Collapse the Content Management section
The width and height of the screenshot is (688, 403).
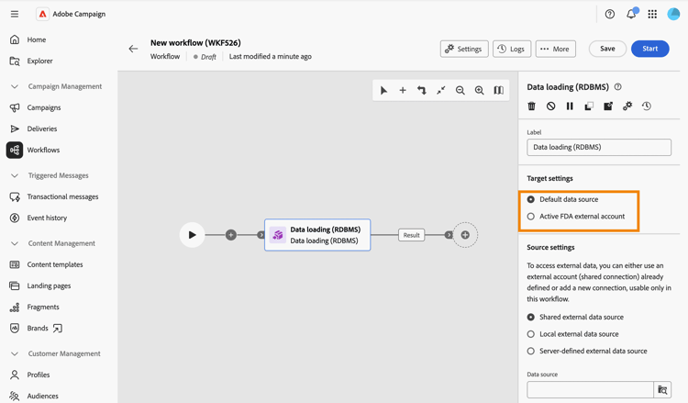pos(15,243)
